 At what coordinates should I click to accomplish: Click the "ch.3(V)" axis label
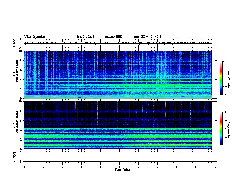[14, 157]
